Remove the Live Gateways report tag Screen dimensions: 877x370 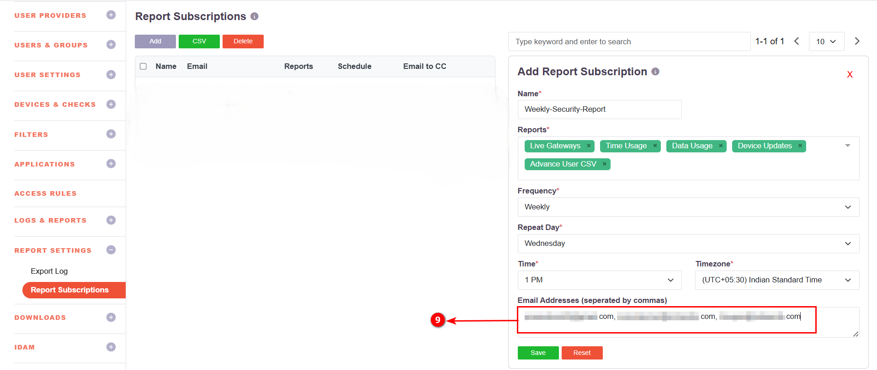pos(589,146)
